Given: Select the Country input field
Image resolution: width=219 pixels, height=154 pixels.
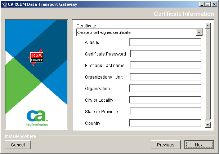Looking at the screenshot, I should point(165,123).
